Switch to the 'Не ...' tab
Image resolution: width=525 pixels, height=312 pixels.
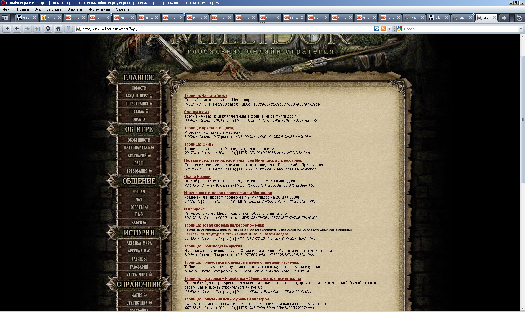[197, 18]
